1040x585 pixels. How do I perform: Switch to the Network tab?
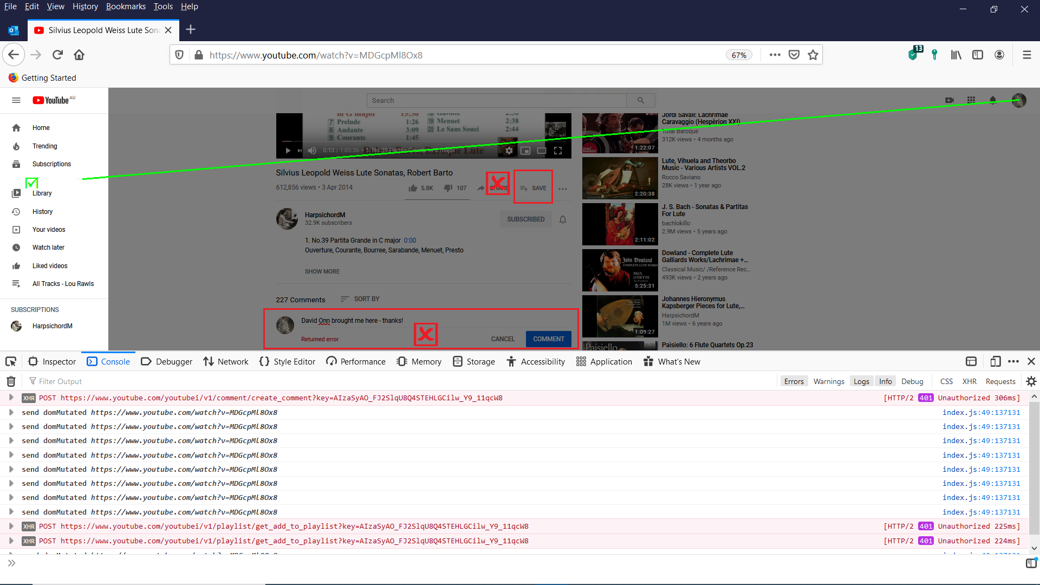click(x=226, y=361)
